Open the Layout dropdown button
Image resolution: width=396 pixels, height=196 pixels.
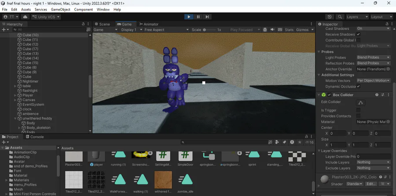click(x=381, y=17)
